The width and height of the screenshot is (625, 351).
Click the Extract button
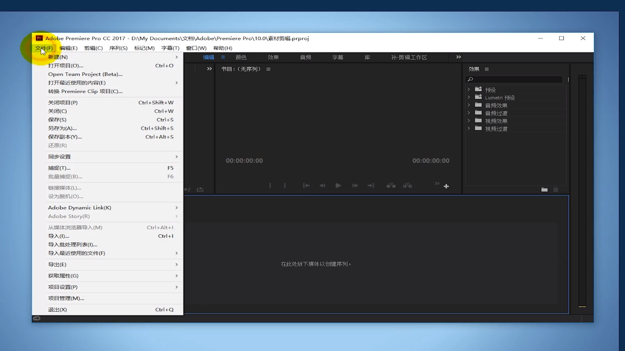pyautogui.click(x=407, y=186)
